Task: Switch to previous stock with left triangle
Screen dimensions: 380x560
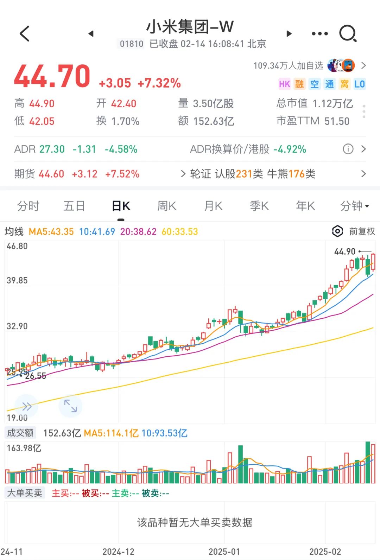Action: 91,34
